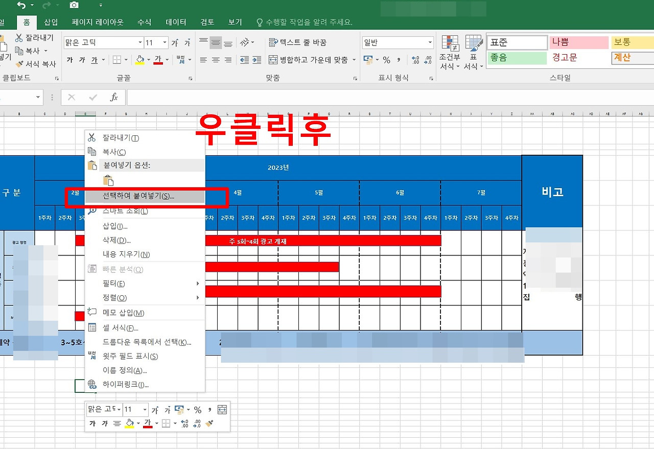Click ribbon red font color 가
This screenshot has height=449, width=654.
coord(158,60)
